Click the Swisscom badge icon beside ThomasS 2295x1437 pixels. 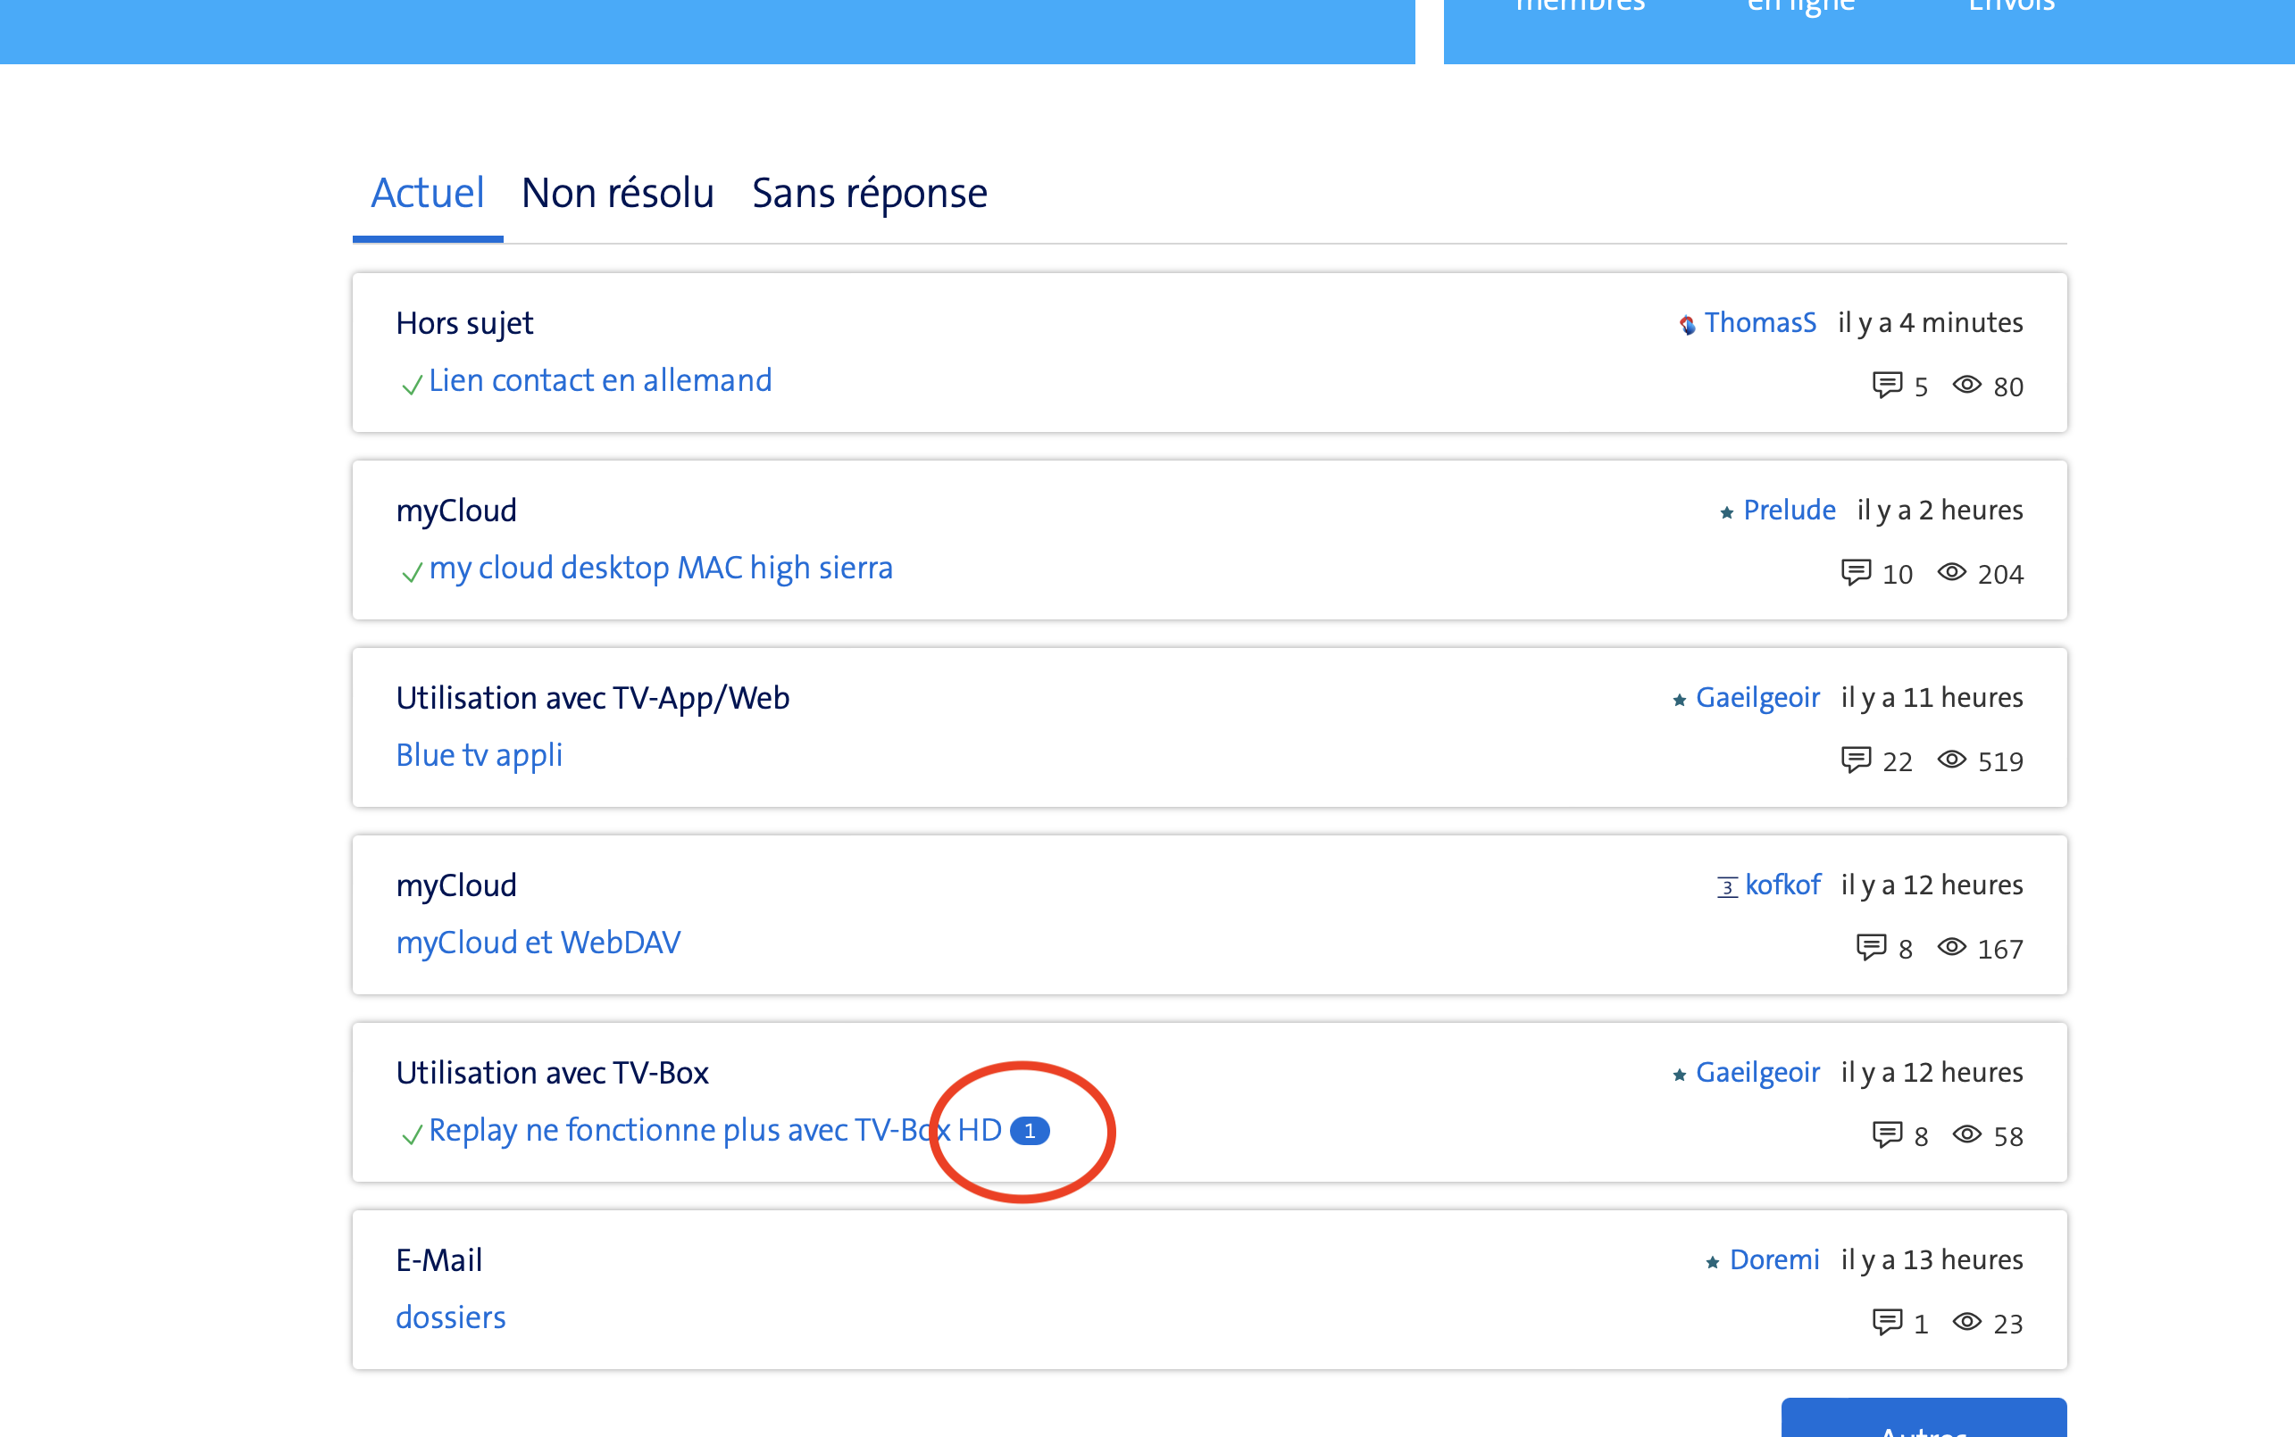pyautogui.click(x=1687, y=325)
